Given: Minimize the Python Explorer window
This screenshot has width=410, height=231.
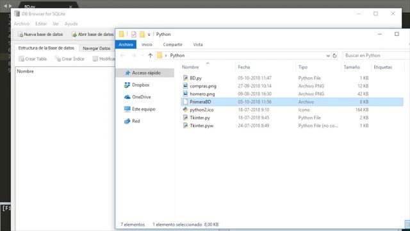Looking at the screenshot, I should [380, 34].
